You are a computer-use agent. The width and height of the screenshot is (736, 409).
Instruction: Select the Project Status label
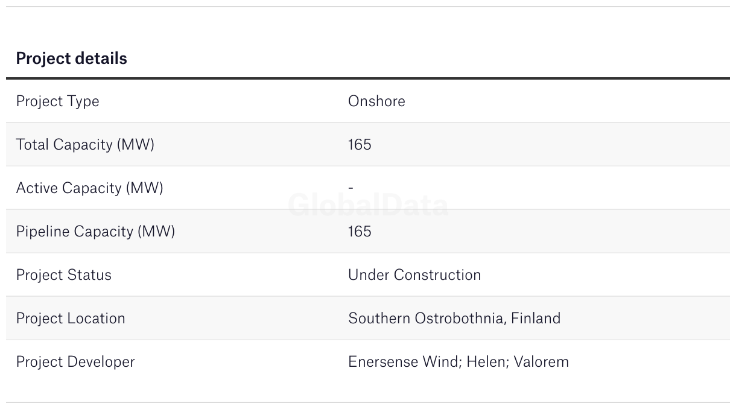[x=64, y=275]
